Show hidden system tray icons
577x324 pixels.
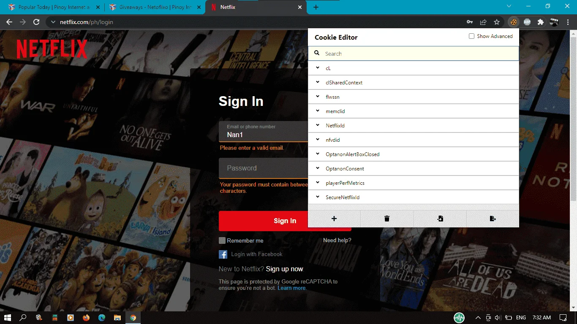[478, 317]
